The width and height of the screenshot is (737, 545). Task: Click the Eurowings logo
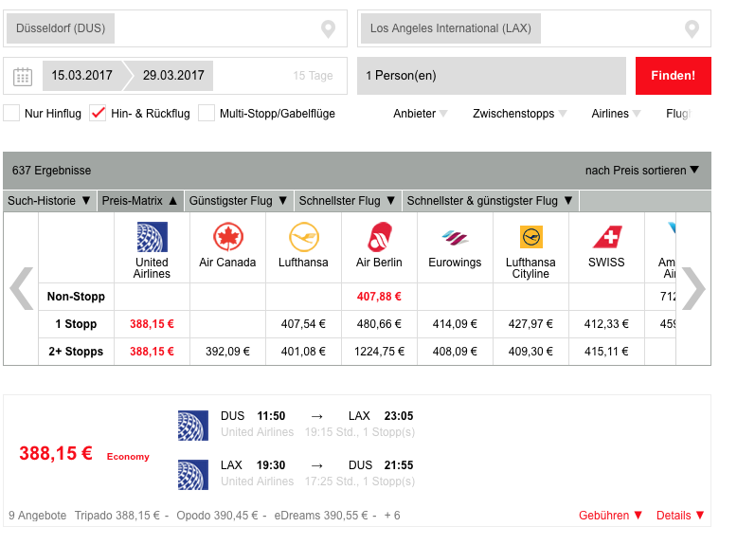tap(455, 238)
